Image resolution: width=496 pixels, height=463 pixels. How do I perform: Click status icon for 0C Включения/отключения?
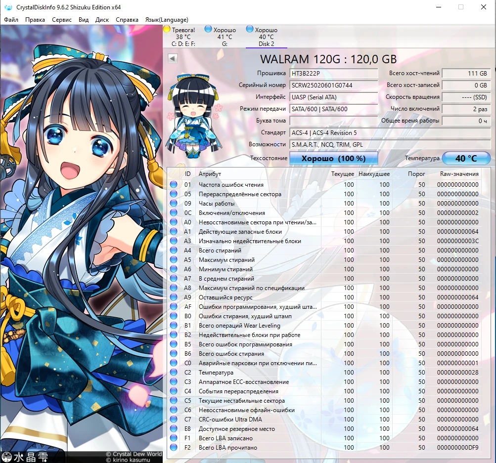click(x=174, y=212)
